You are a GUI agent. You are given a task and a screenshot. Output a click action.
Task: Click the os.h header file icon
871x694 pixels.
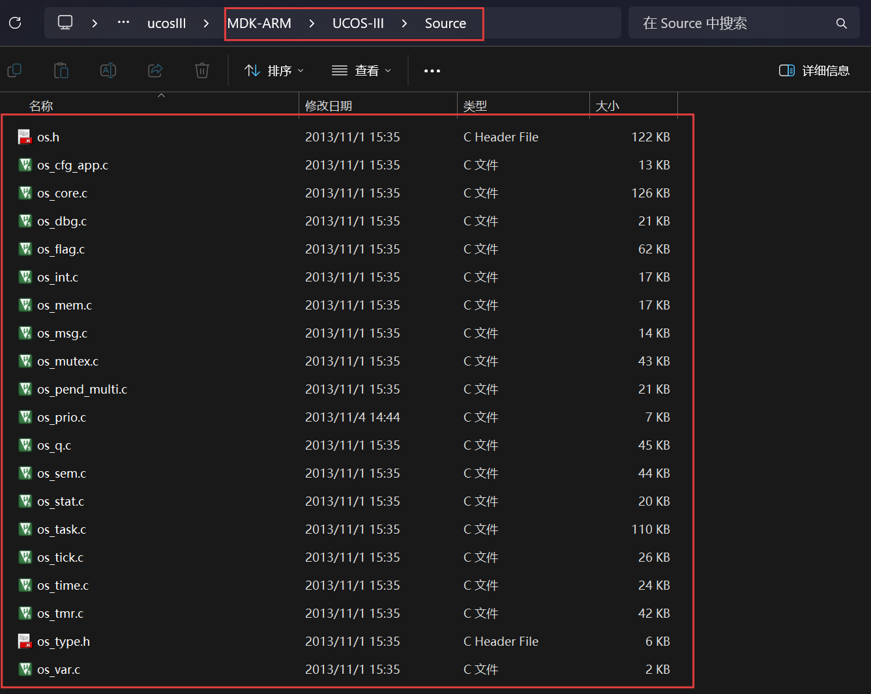pyautogui.click(x=25, y=137)
